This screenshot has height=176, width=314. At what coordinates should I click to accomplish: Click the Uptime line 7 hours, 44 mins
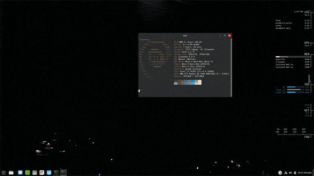pyautogui.click(x=188, y=47)
